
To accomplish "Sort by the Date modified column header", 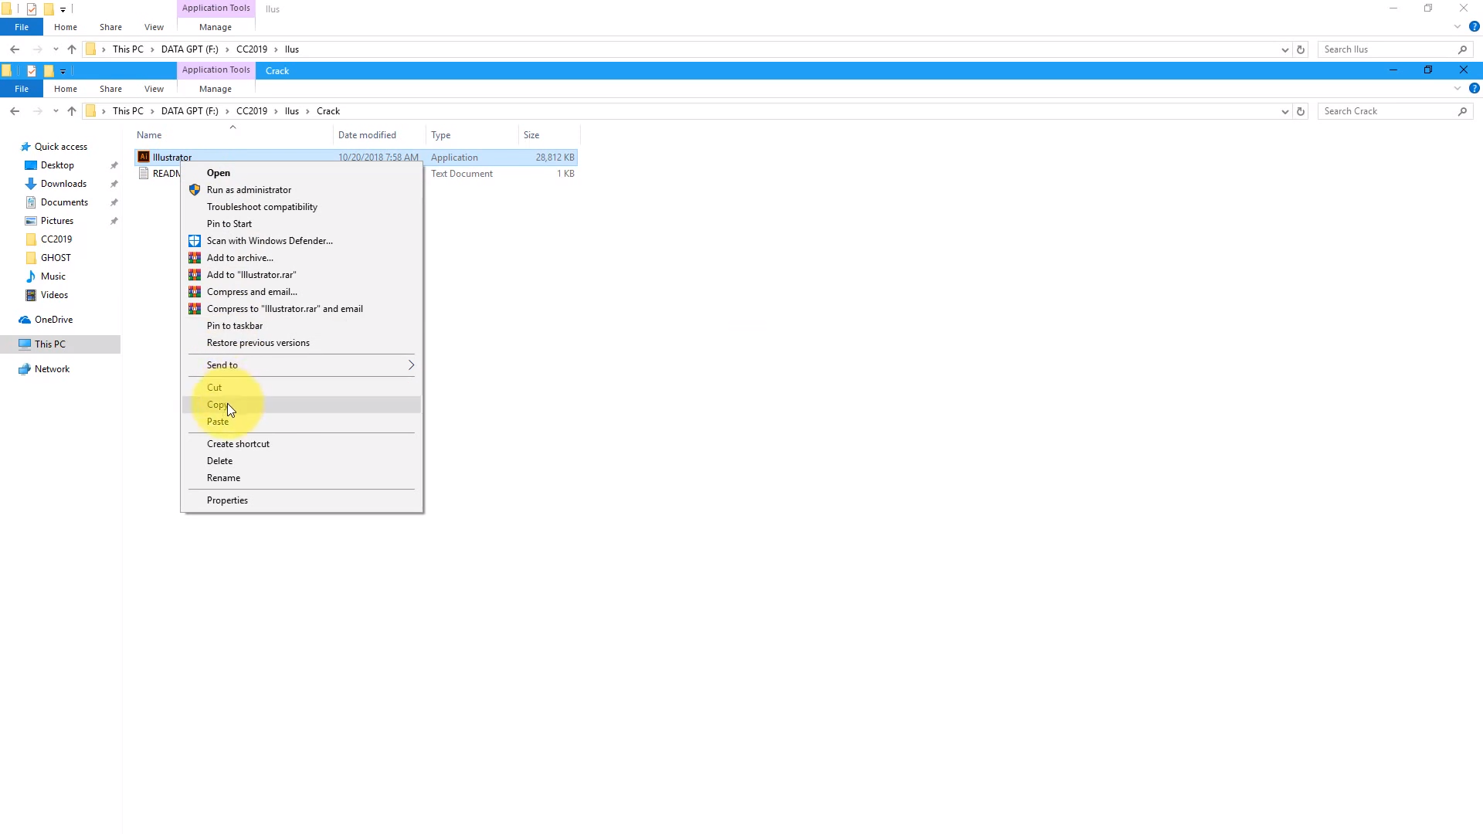I will click(367, 135).
